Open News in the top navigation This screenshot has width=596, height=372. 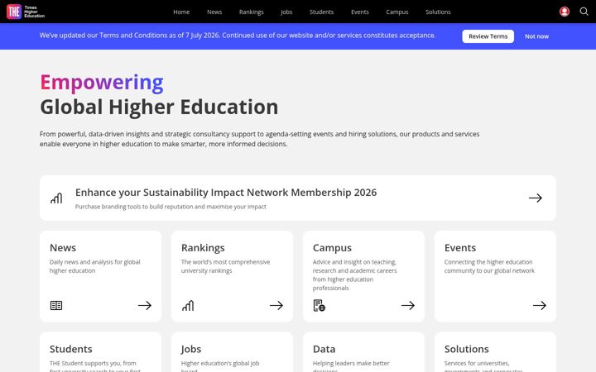pos(214,12)
